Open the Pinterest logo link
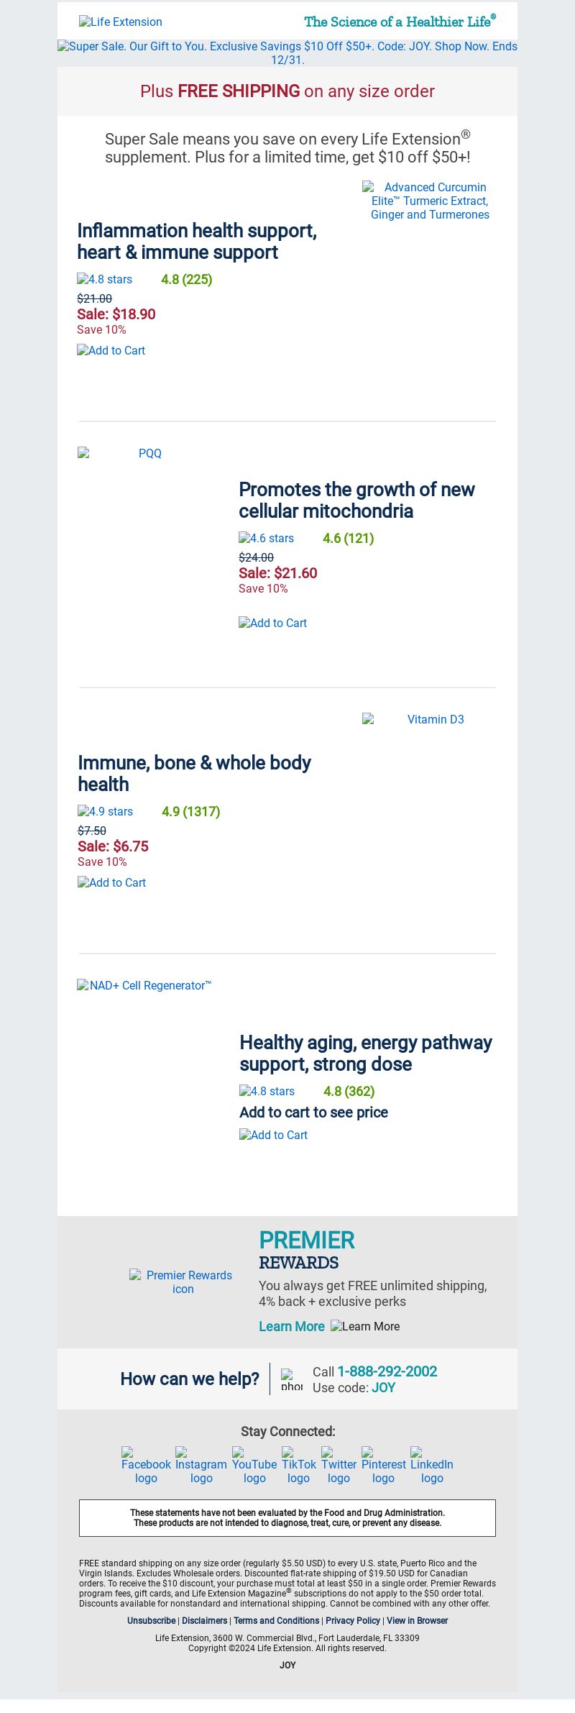The height and width of the screenshot is (1713, 575). coord(384,1466)
